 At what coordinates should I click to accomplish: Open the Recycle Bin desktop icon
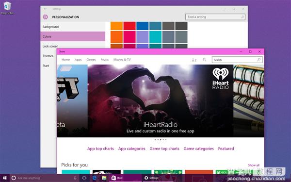pyautogui.click(x=7, y=8)
